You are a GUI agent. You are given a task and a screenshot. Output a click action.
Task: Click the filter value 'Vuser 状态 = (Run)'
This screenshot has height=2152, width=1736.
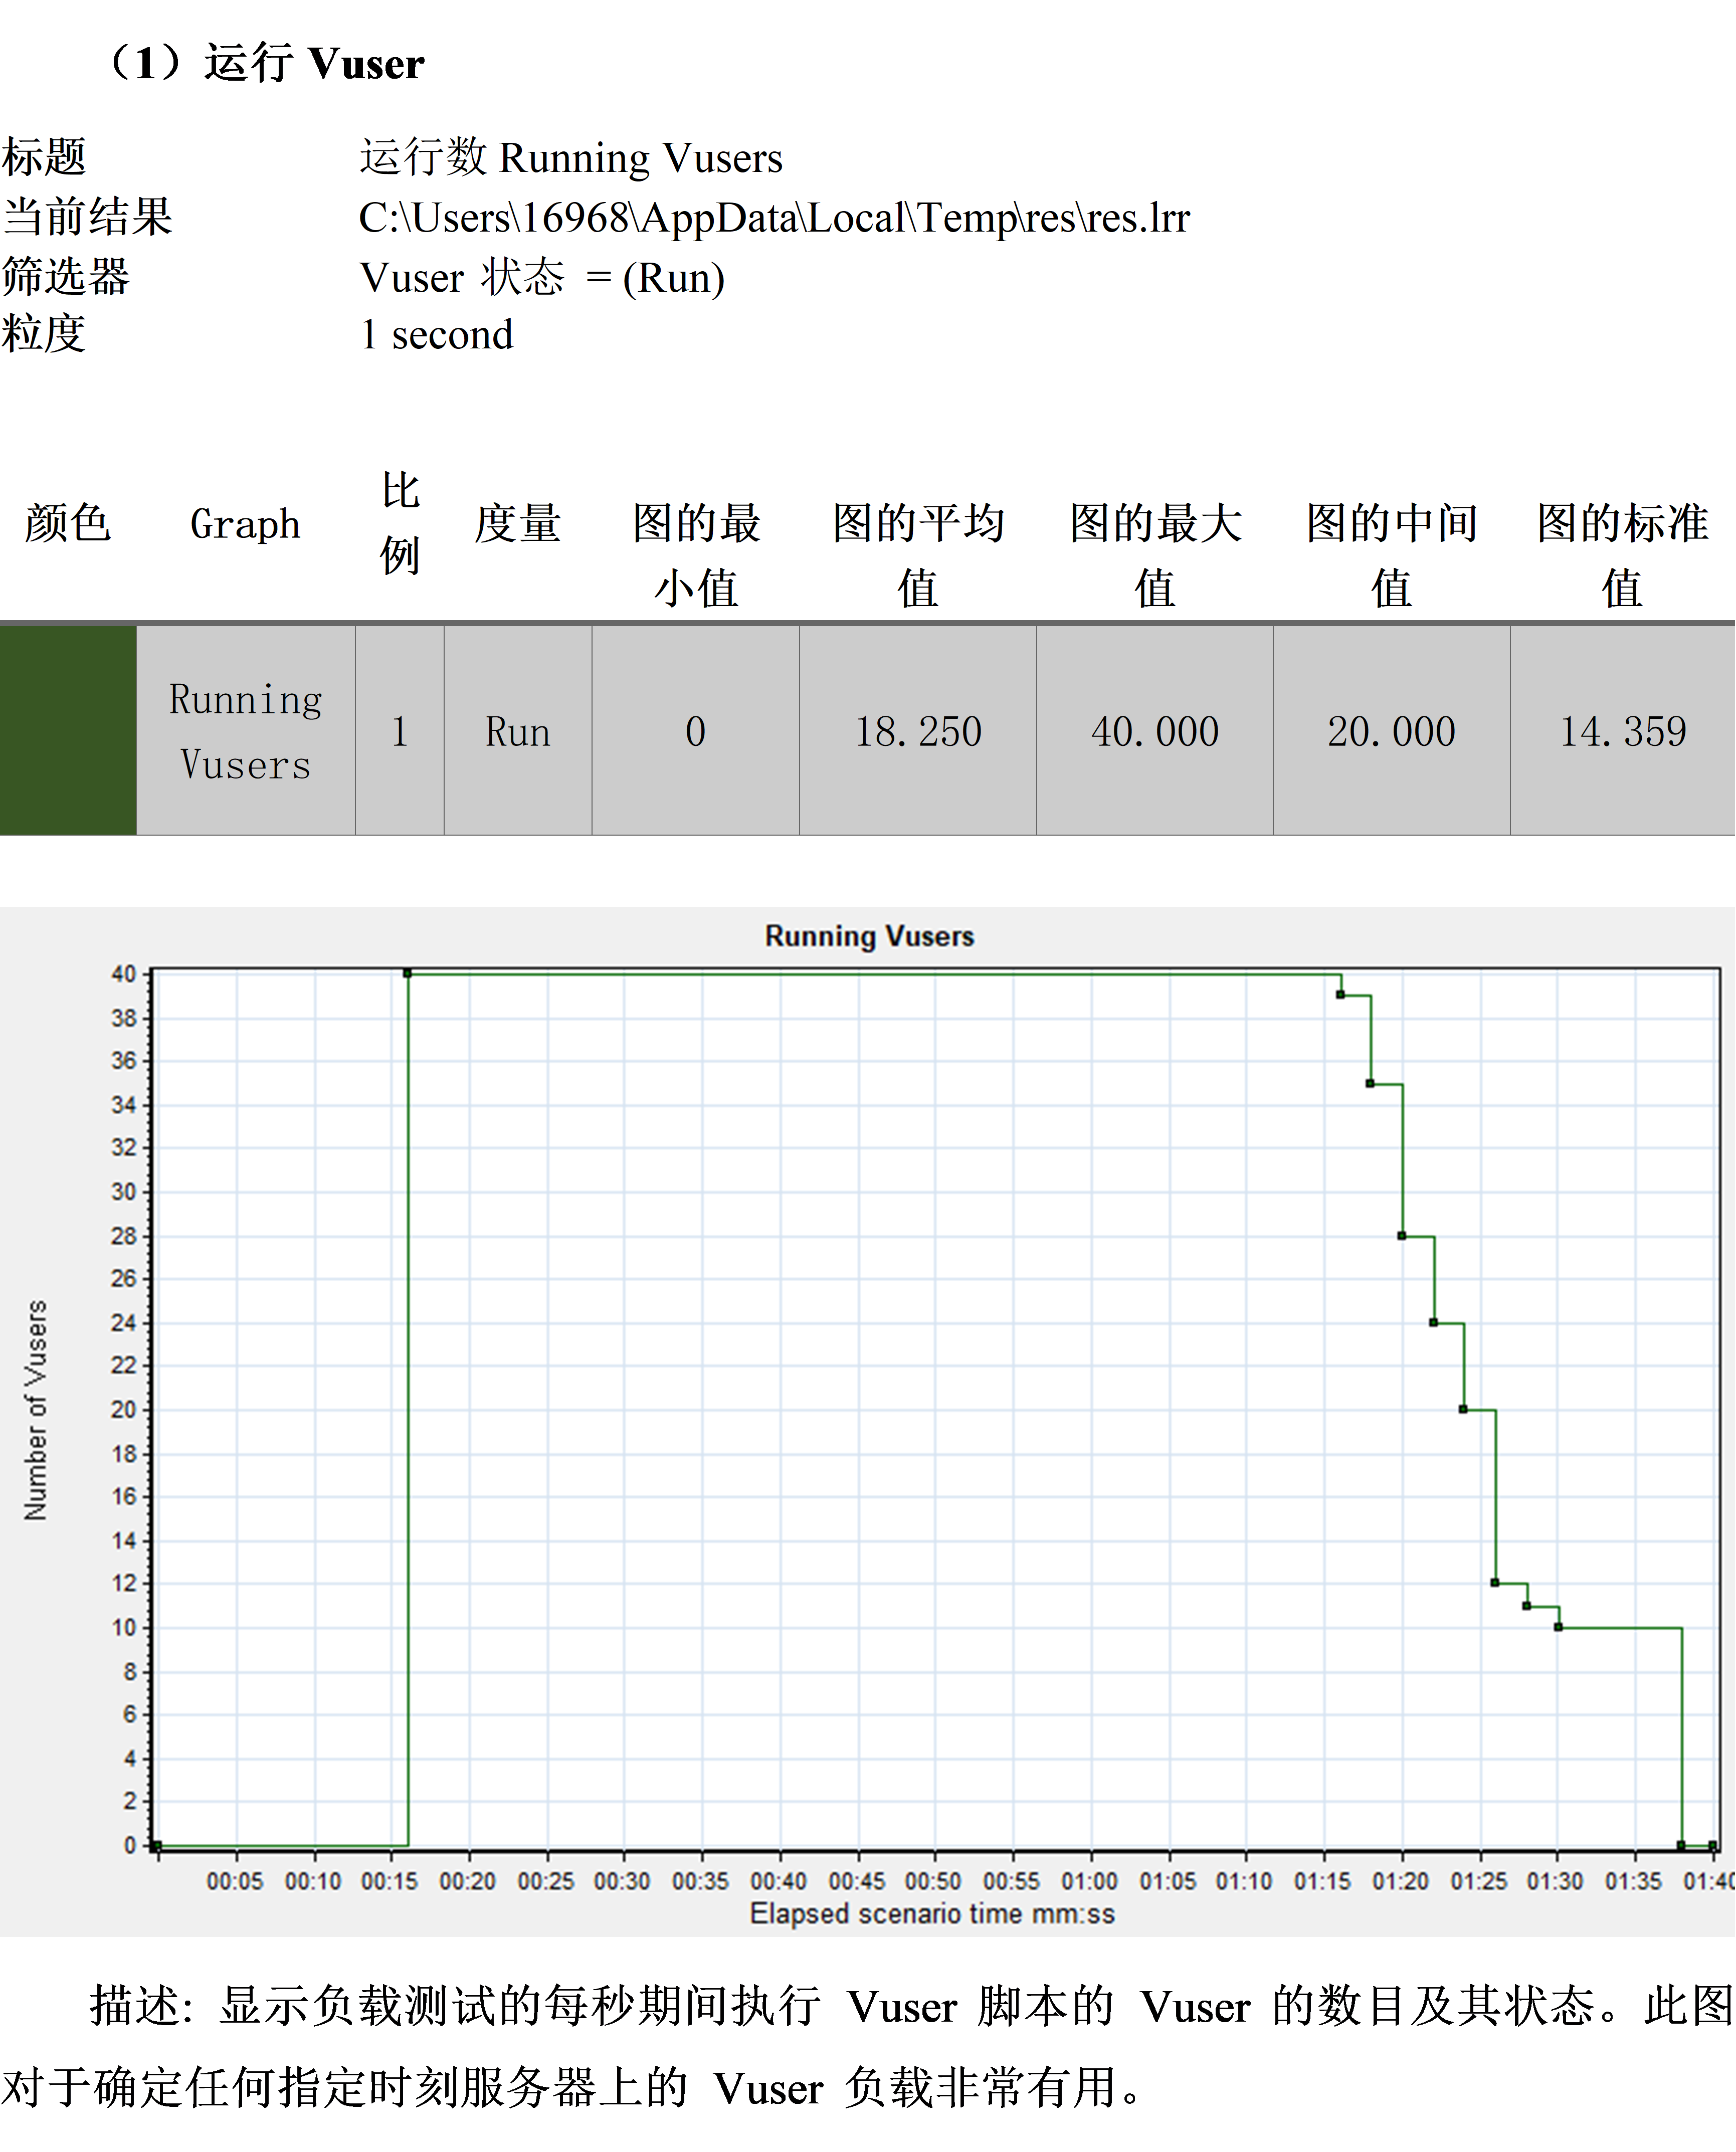click(542, 277)
